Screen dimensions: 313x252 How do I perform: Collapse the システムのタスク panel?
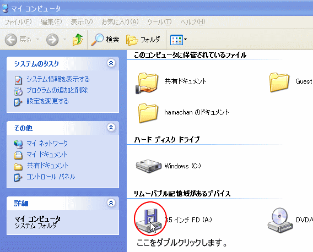click(x=111, y=63)
